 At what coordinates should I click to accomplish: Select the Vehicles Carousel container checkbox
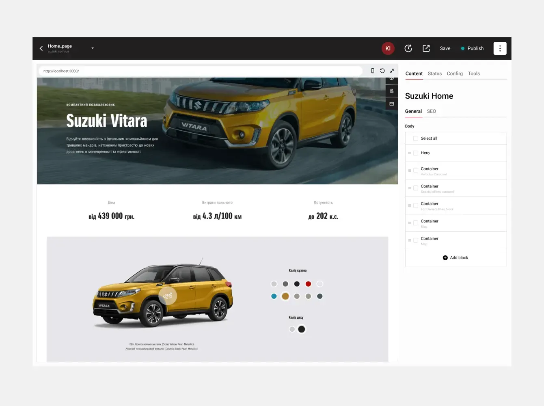[x=416, y=171]
